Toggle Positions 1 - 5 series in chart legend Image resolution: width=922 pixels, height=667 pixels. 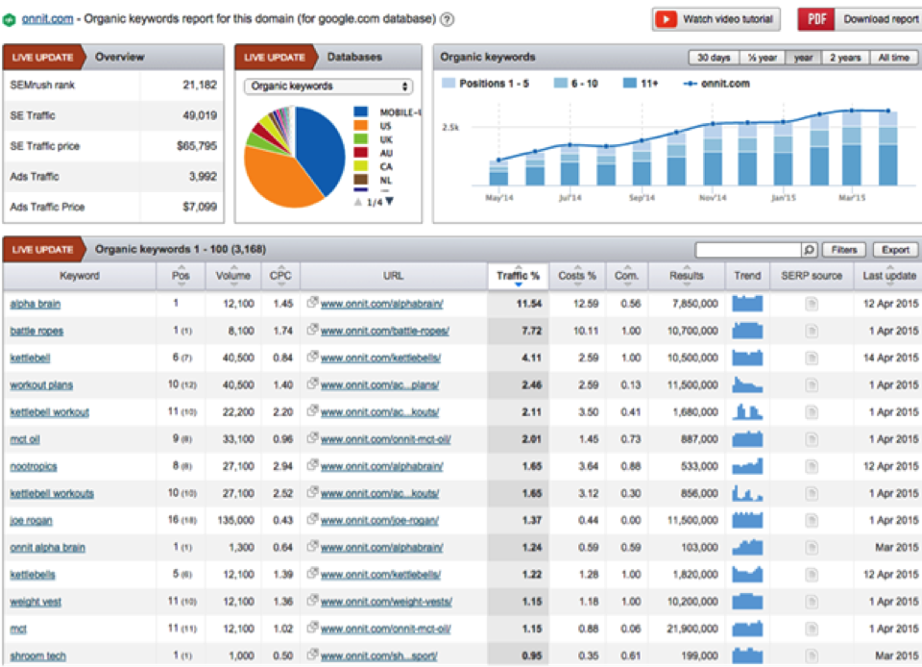click(485, 84)
